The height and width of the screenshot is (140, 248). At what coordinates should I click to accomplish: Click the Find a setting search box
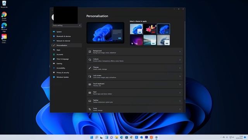(67, 25)
